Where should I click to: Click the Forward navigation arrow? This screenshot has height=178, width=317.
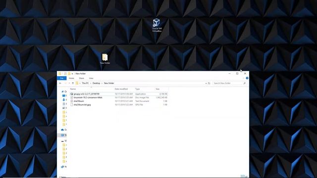(x=65, y=83)
